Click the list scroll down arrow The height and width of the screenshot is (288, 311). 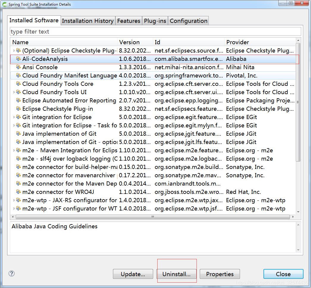(x=298, y=212)
